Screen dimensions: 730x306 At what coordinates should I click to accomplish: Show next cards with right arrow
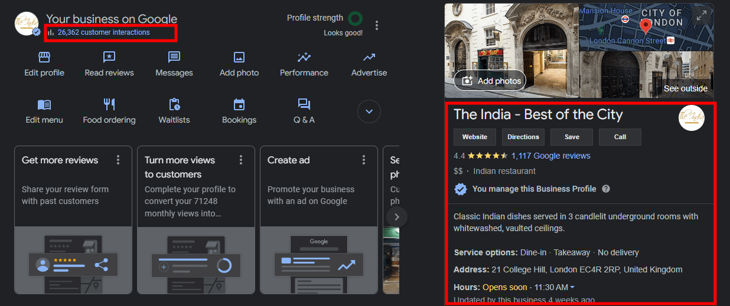point(397,217)
